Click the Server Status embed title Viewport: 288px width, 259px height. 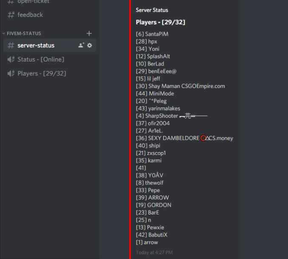point(152,10)
